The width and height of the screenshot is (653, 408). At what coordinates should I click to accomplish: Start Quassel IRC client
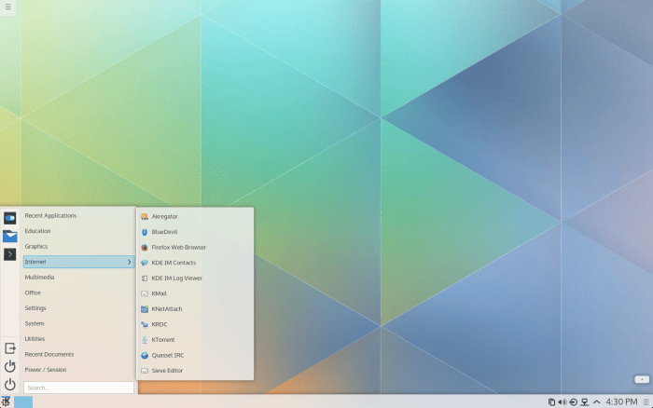point(167,355)
